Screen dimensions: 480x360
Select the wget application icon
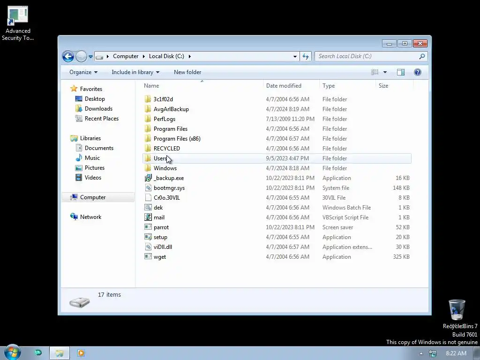click(148, 257)
